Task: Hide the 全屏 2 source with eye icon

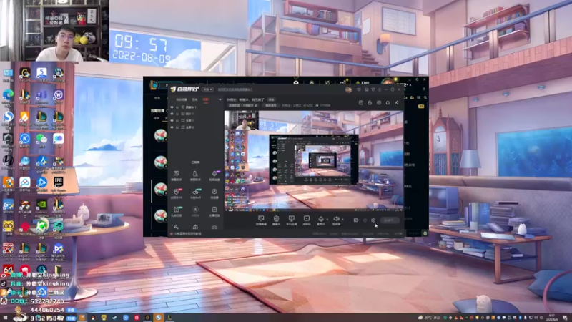Action: coord(172,127)
